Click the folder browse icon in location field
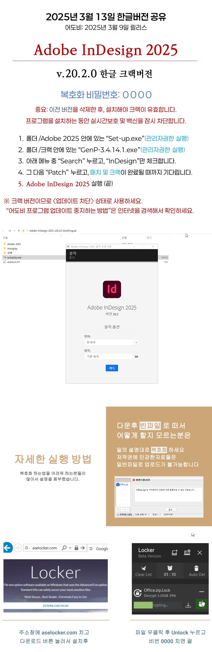 (136, 356)
